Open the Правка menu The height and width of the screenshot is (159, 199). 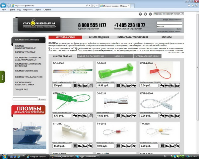12,10
